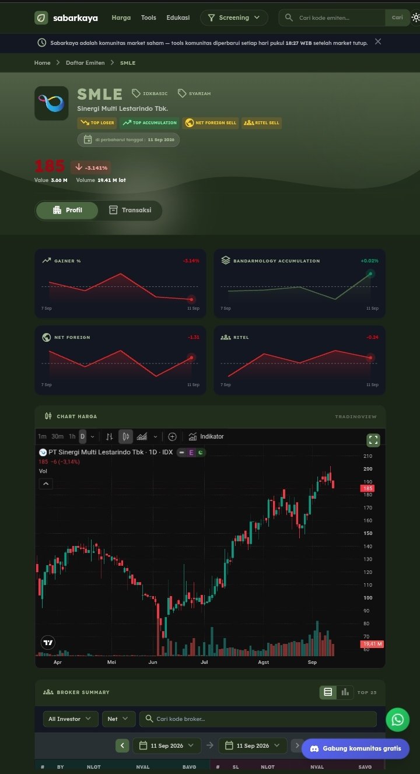Click the Net Foreign globe icon

click(47, 337)
